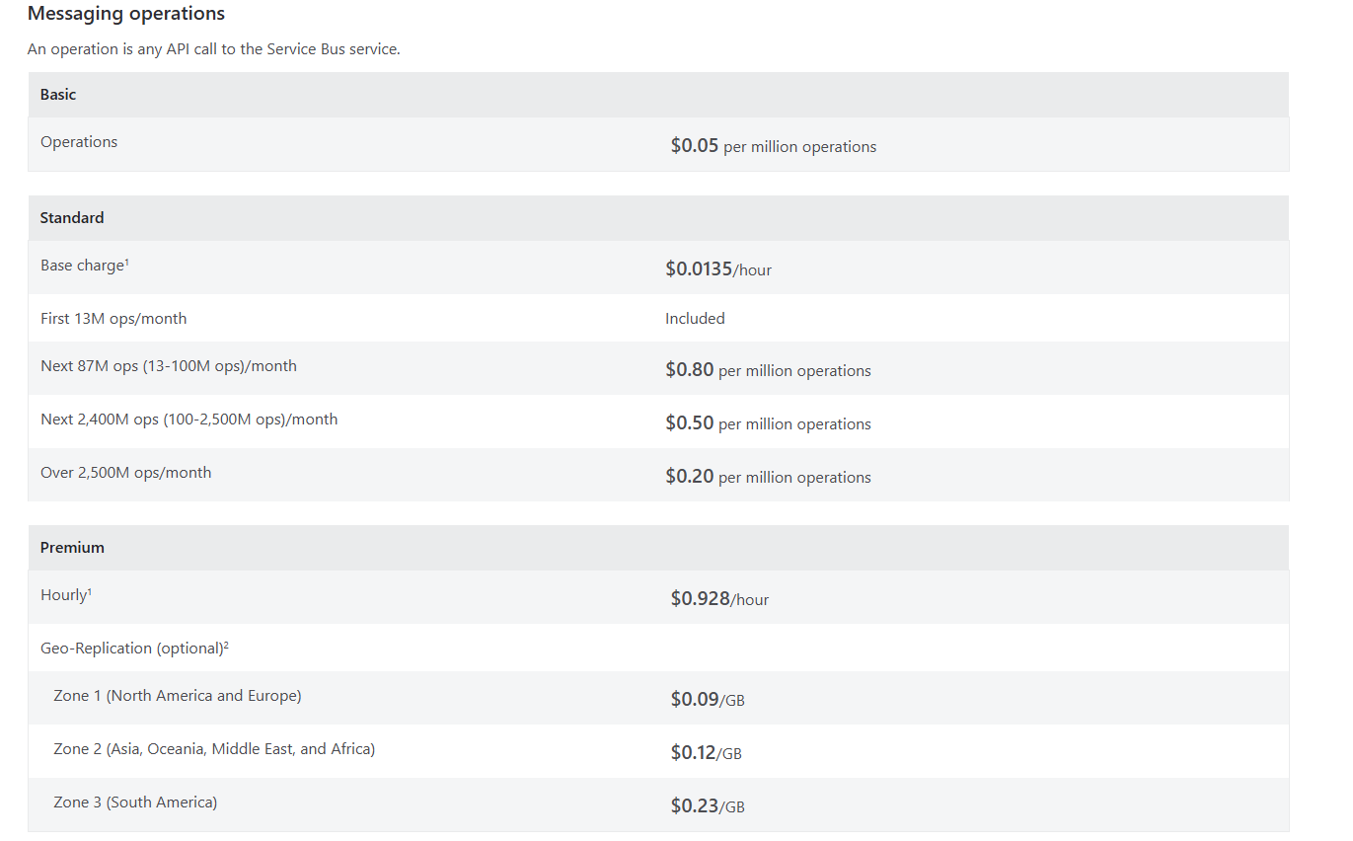Image resolution: width=1353 pixels, height=841 pixels.
Task: Click the $0.0135/hour base charge price
Action: coord(718,268)
